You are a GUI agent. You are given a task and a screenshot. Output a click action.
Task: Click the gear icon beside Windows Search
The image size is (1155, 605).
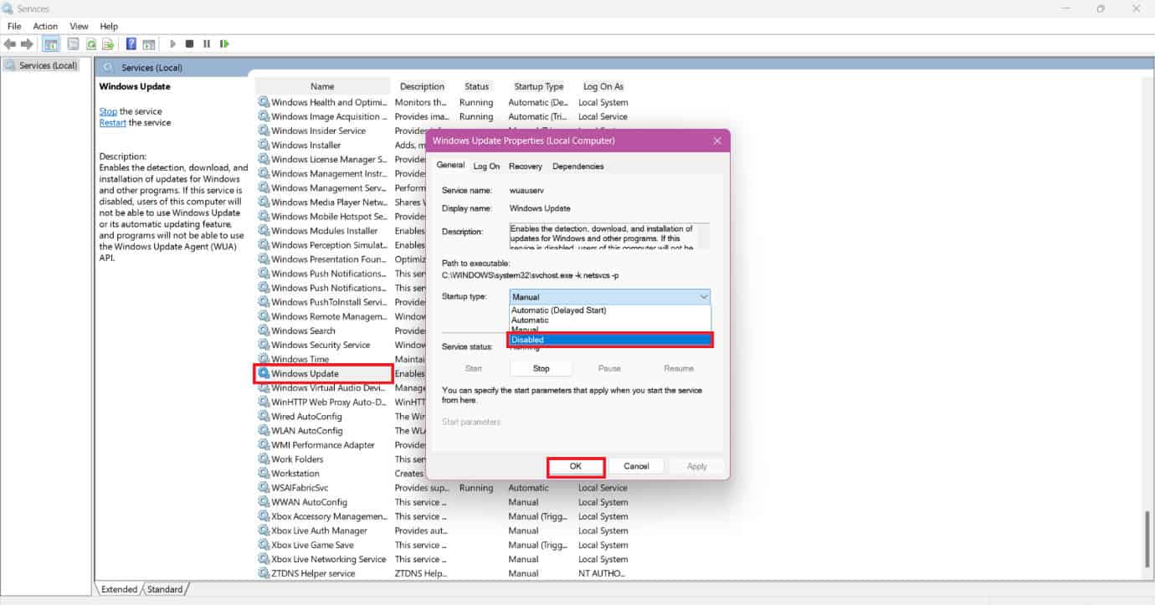tap(264, 331)
